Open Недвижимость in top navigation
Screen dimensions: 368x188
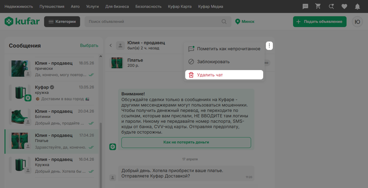coord(19,6)
